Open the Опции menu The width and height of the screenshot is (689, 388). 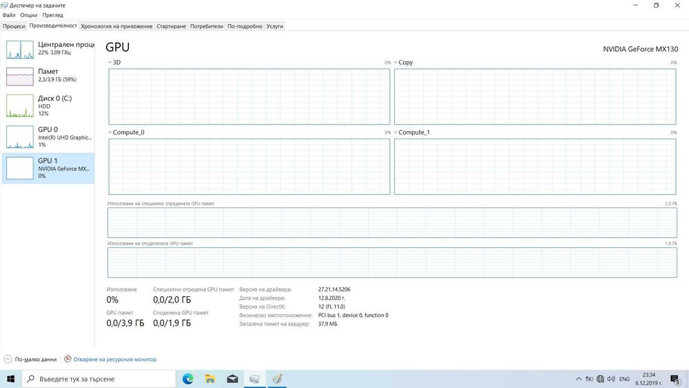(x=28, y=15)
